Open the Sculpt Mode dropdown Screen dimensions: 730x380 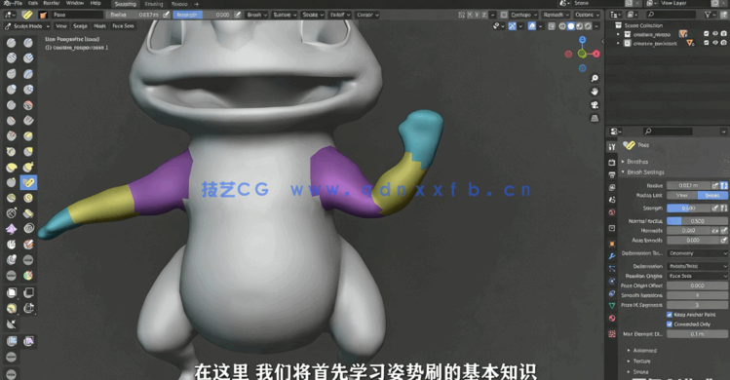(x=27, y=26)
